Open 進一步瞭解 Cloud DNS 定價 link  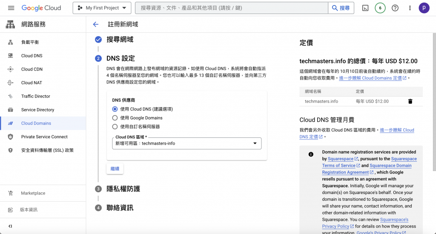click(357, 134)
